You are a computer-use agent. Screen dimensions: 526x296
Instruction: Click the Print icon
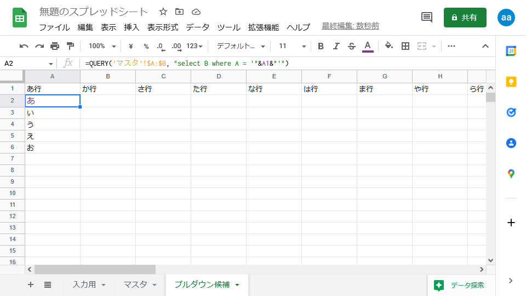pyautogui.click(x=55, y=46)
